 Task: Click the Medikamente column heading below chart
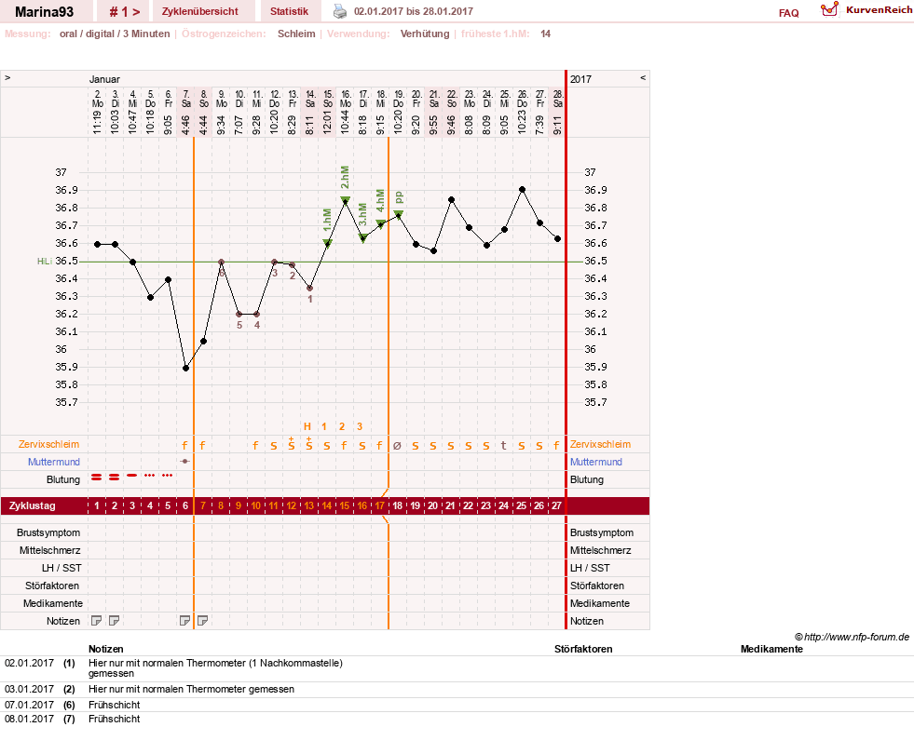(771, 649)
